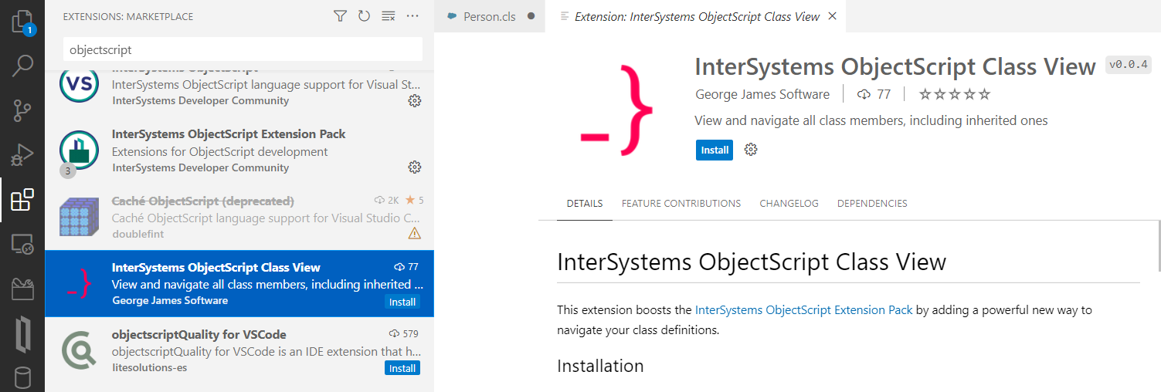Open manage gear for ObjectScript Extension Pack

click(414, 167)
